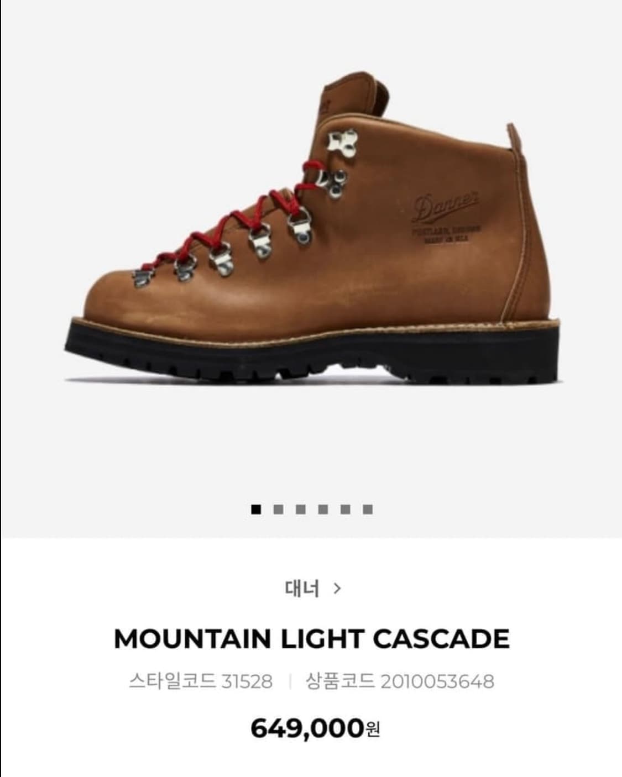Go to the fifth image indicator dot
This screenshot has width=622, height=777.
click(x=346, y=509)
